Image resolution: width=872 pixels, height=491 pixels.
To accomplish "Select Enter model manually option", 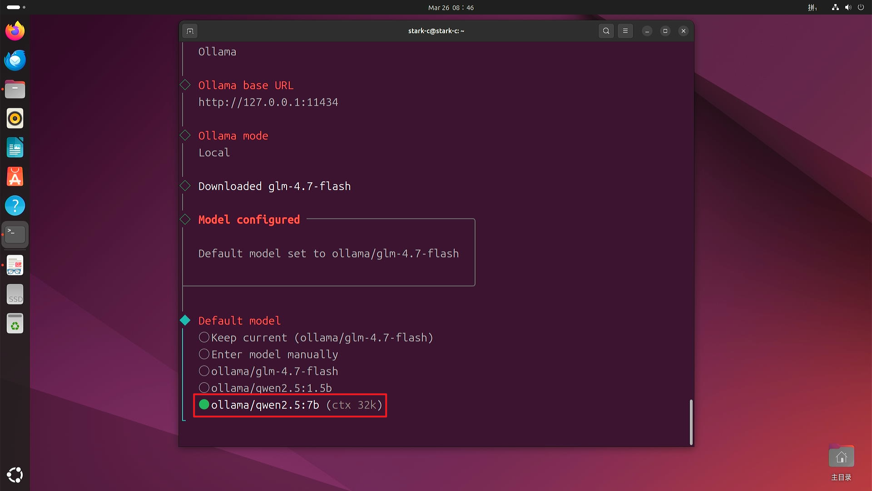I will [x=204, y=354].
